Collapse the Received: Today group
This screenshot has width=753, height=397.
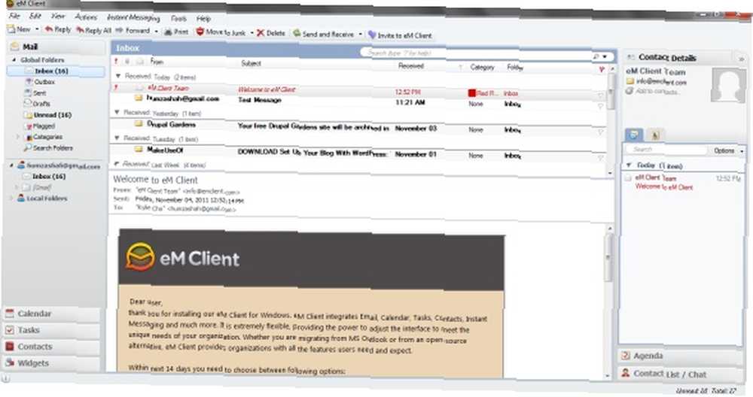click(118, 76)
